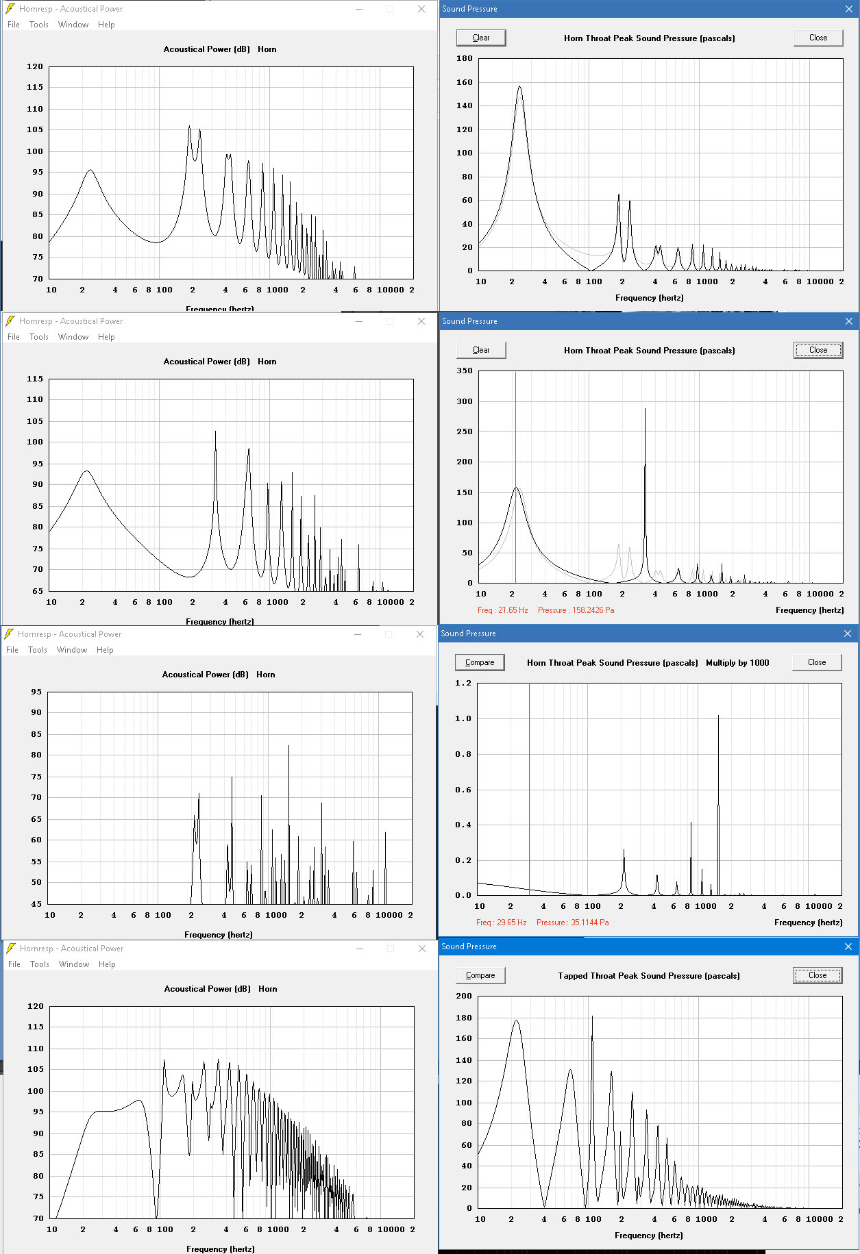
Task: Click Clear in the 180-pascal Horn Throat window
Action: [481, 38]
